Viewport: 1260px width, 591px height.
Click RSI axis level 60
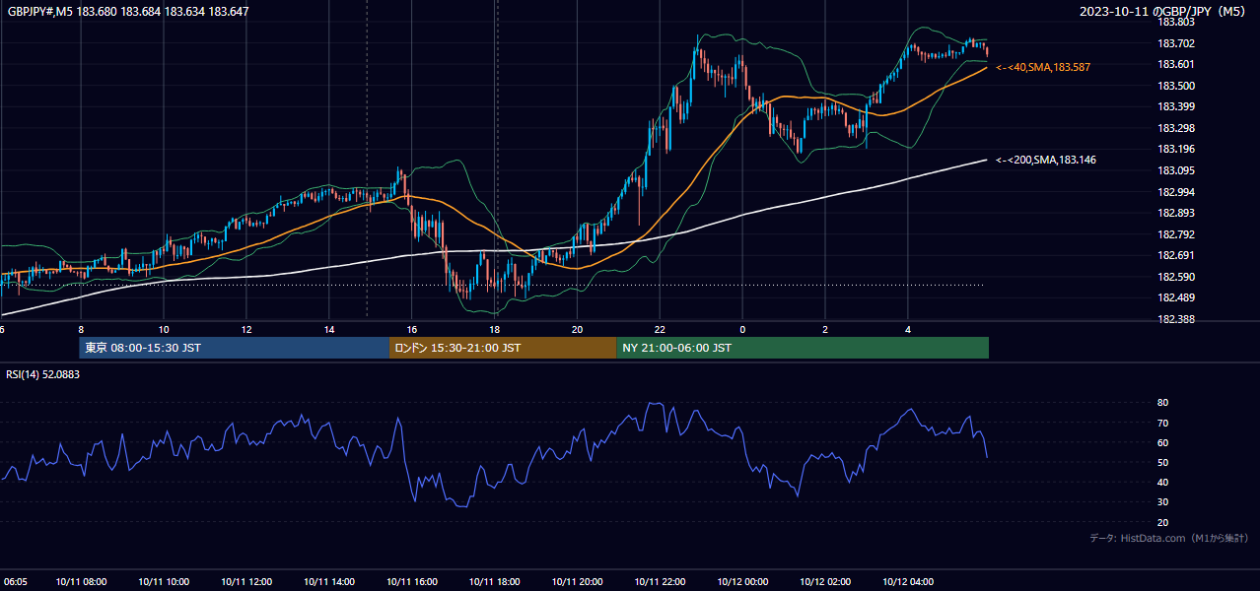coord(1162,442)
